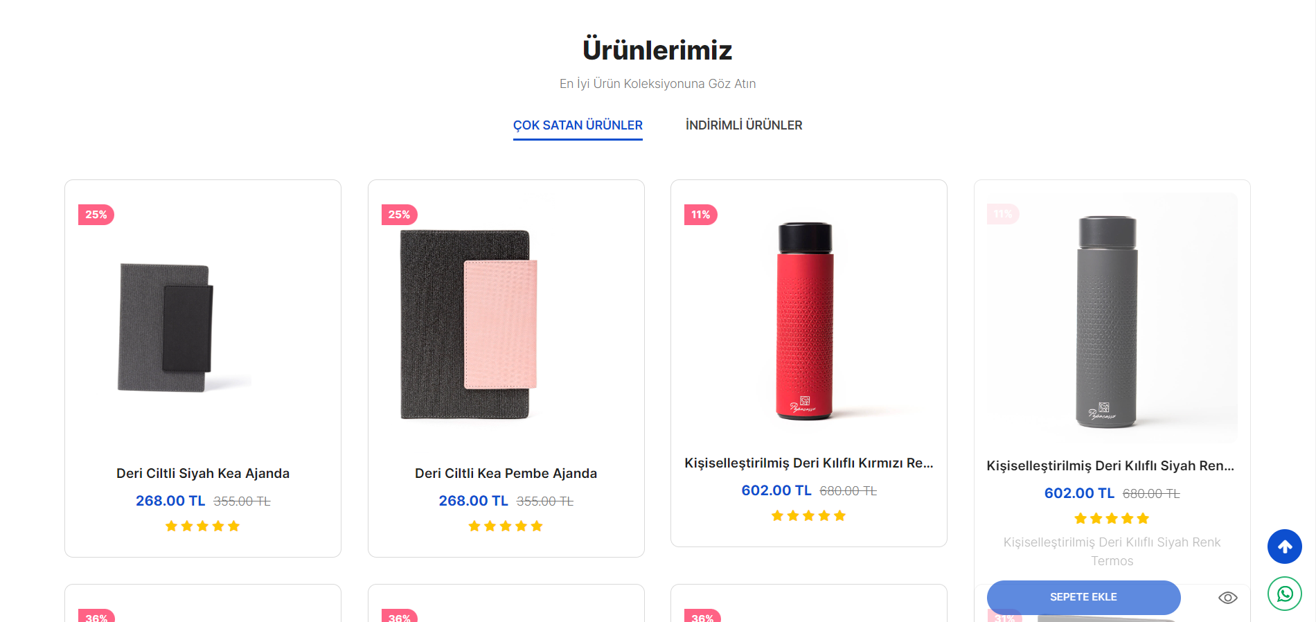The height and width of the screenshot is (622, 1316).
Task: Click the pink Kea agenda product image
Action: (468, 324)
